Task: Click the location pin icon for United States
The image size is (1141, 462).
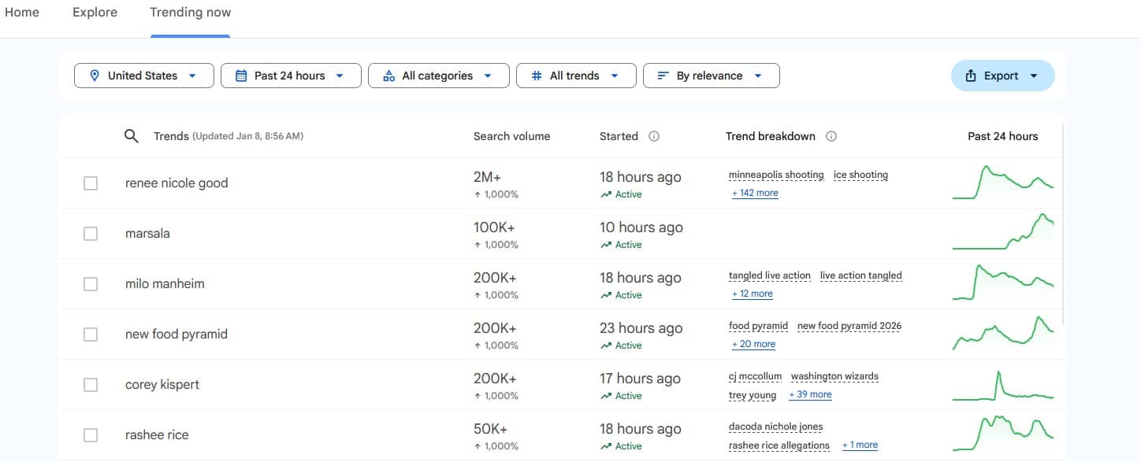Action: pos(95,76)
